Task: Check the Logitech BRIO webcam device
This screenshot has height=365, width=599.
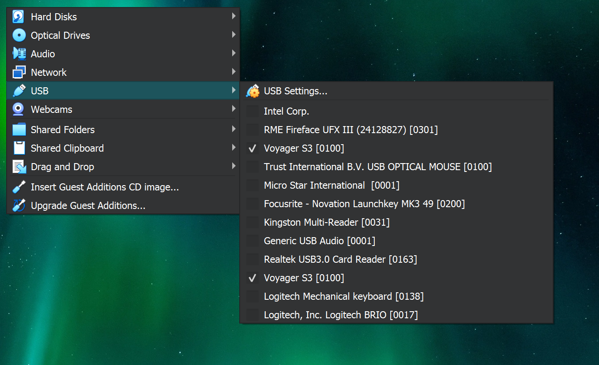Action: [x=252, y=315]
